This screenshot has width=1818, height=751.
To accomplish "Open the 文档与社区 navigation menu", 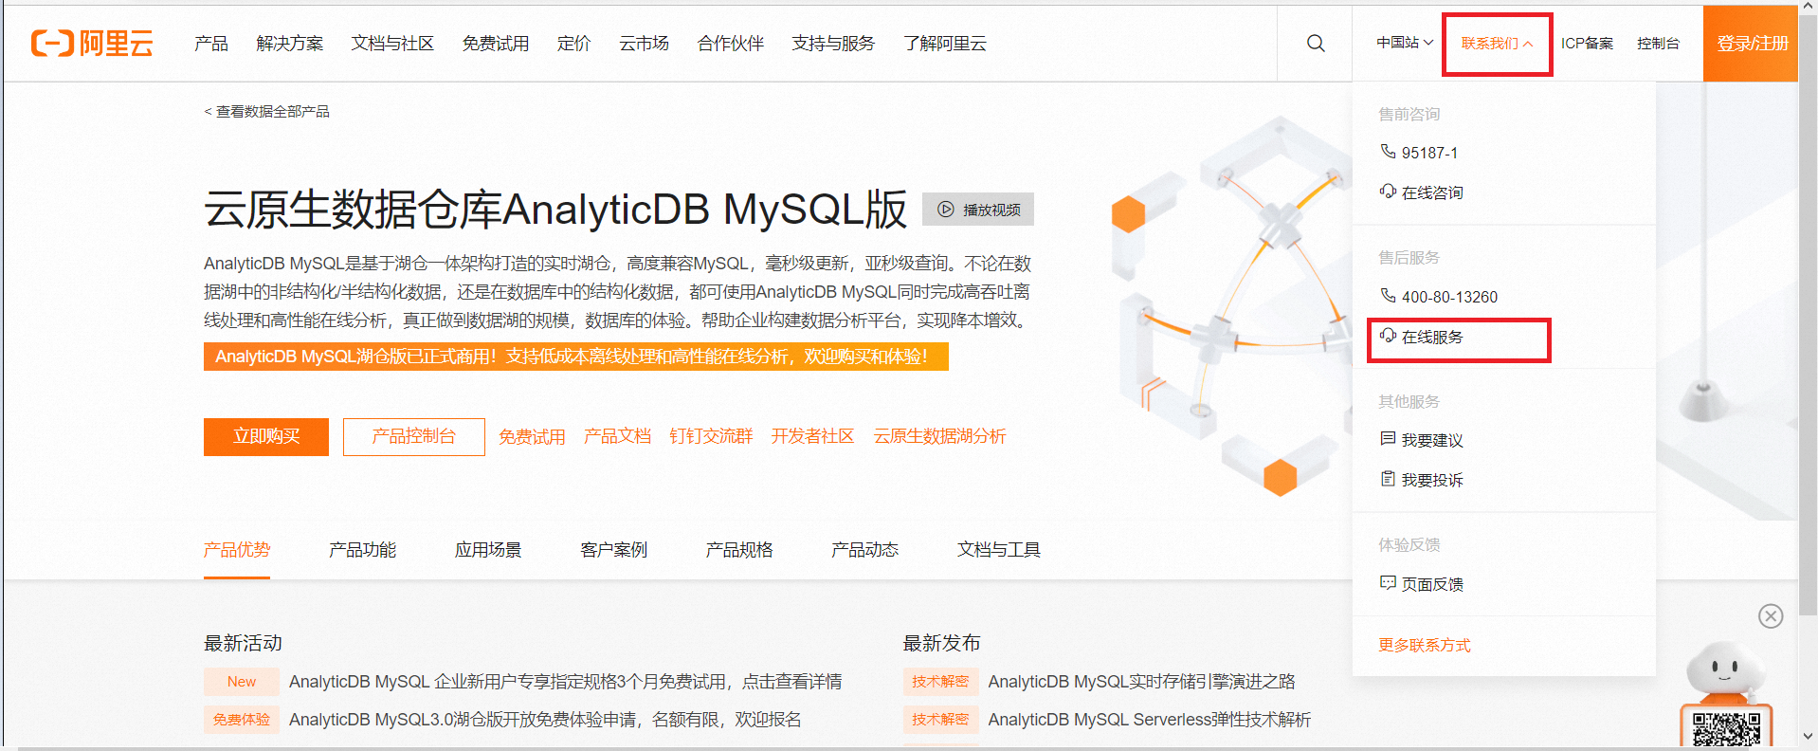I will [x=392, y=44].
